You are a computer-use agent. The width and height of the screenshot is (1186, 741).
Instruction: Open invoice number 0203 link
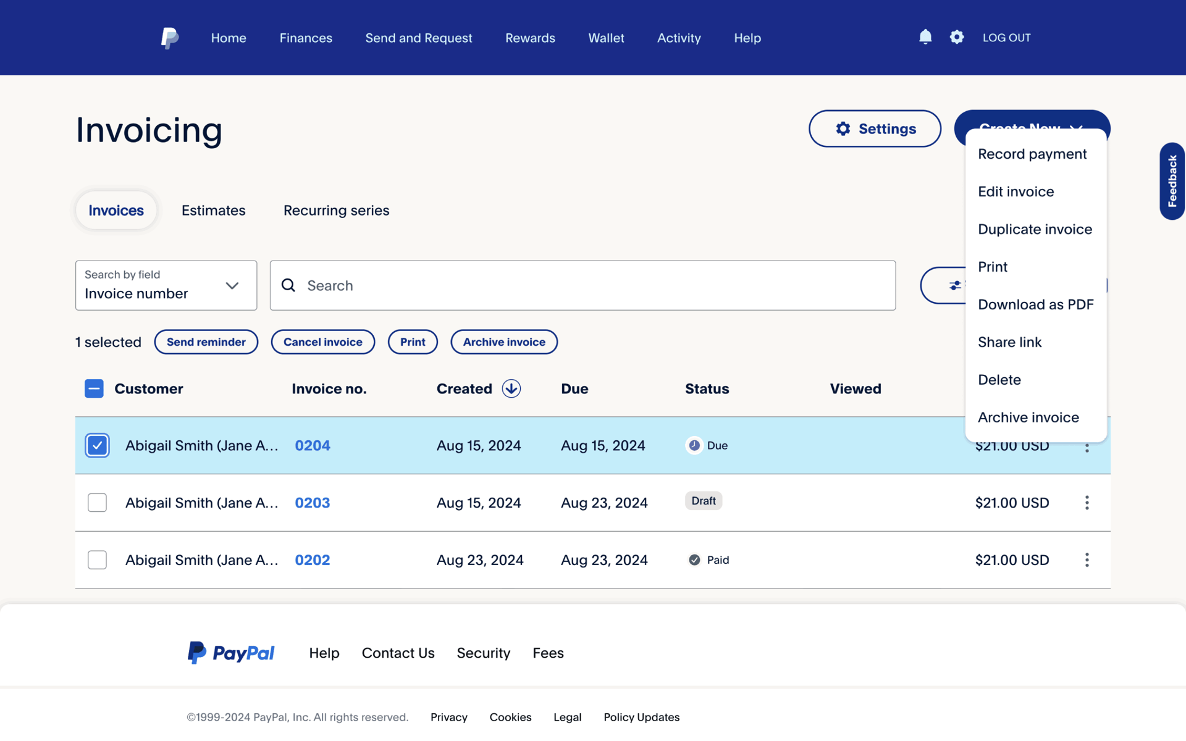pyautogui.click(x=313, y=503)
